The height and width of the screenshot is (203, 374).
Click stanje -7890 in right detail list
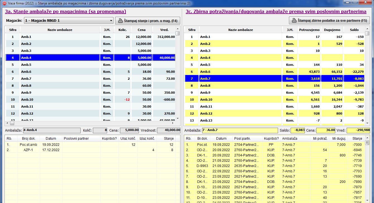coord(357,182)
